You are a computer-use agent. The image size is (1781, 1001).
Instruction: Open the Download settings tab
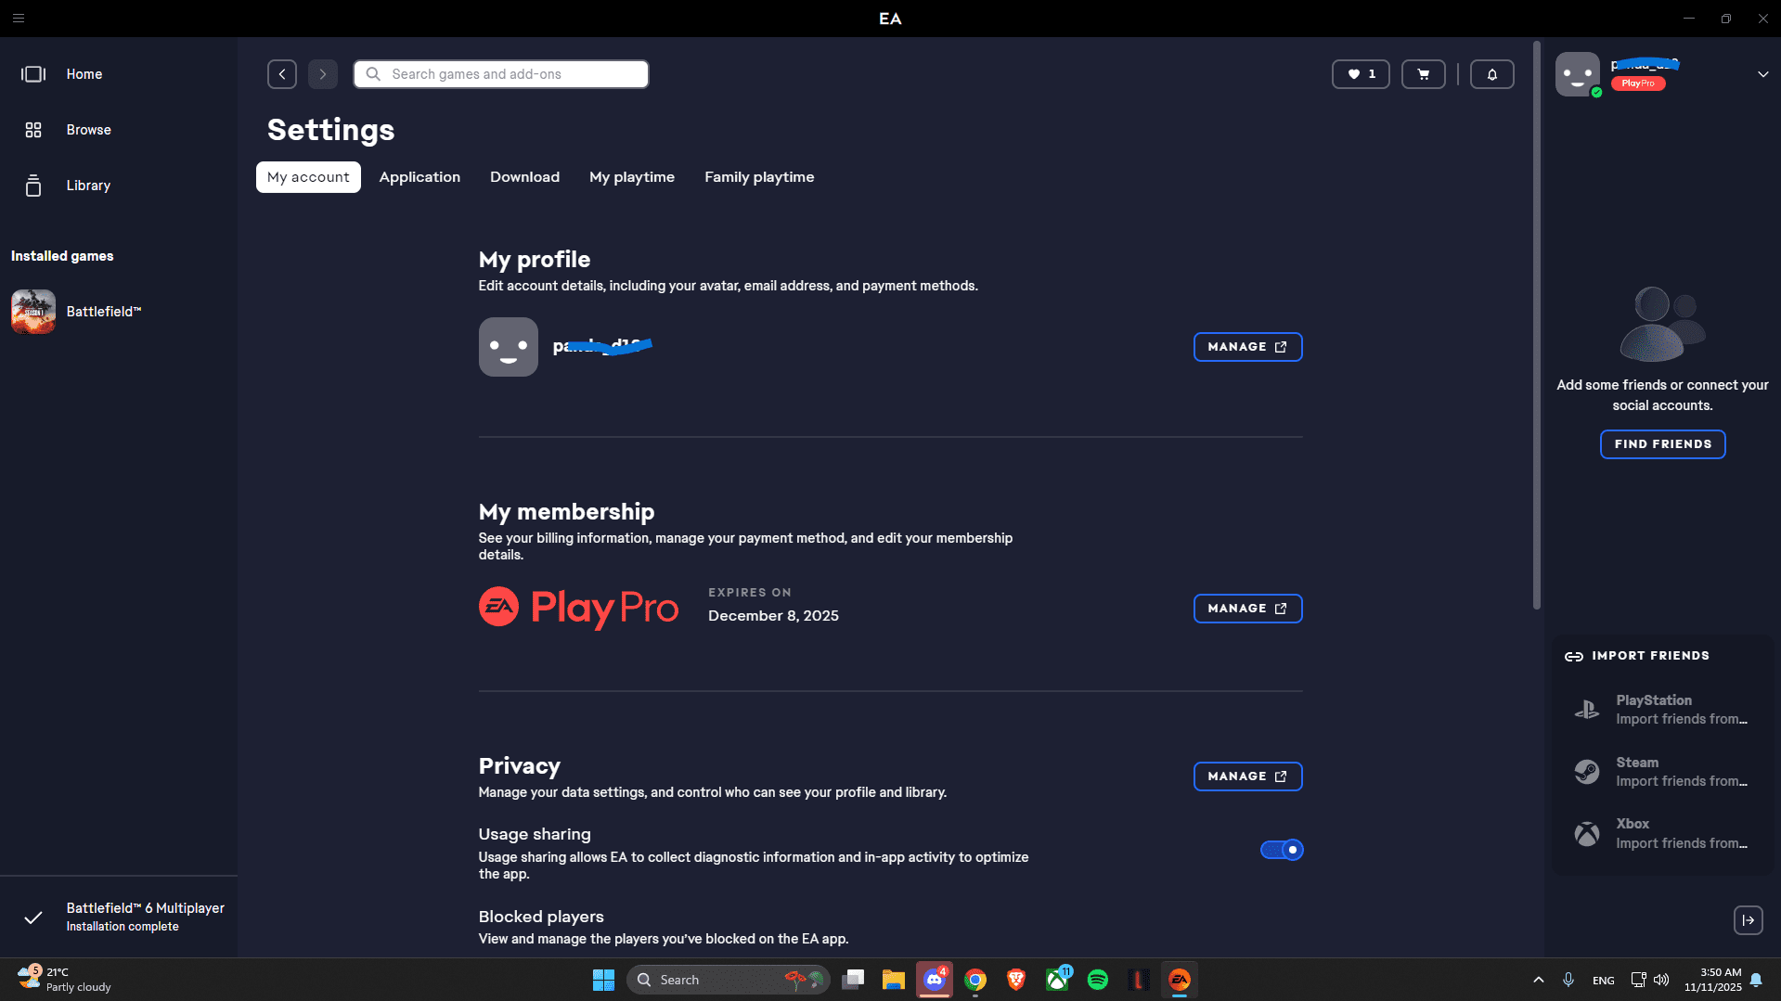point(524,177)
